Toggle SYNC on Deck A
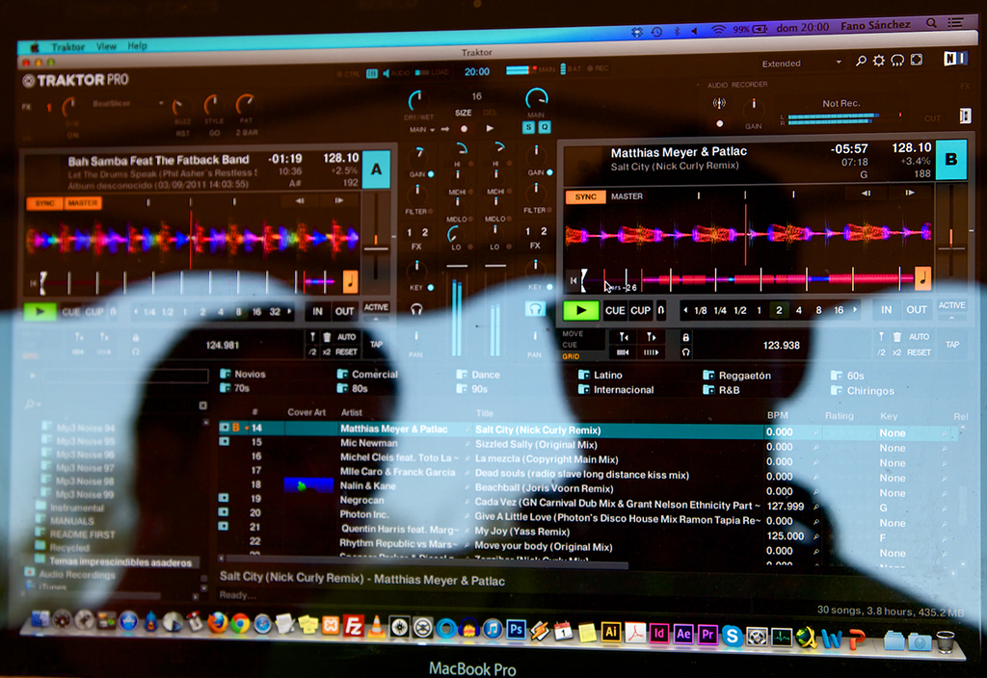 44,203
